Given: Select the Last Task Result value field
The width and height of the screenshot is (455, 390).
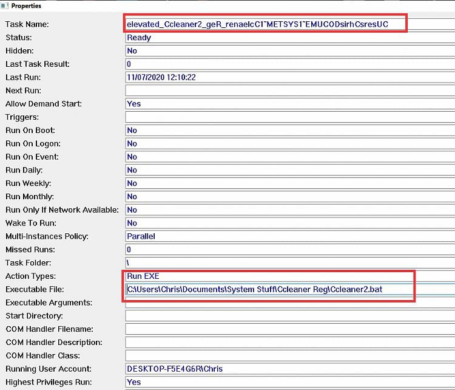Looking at the screenshot, I should [x=290, y=64].
